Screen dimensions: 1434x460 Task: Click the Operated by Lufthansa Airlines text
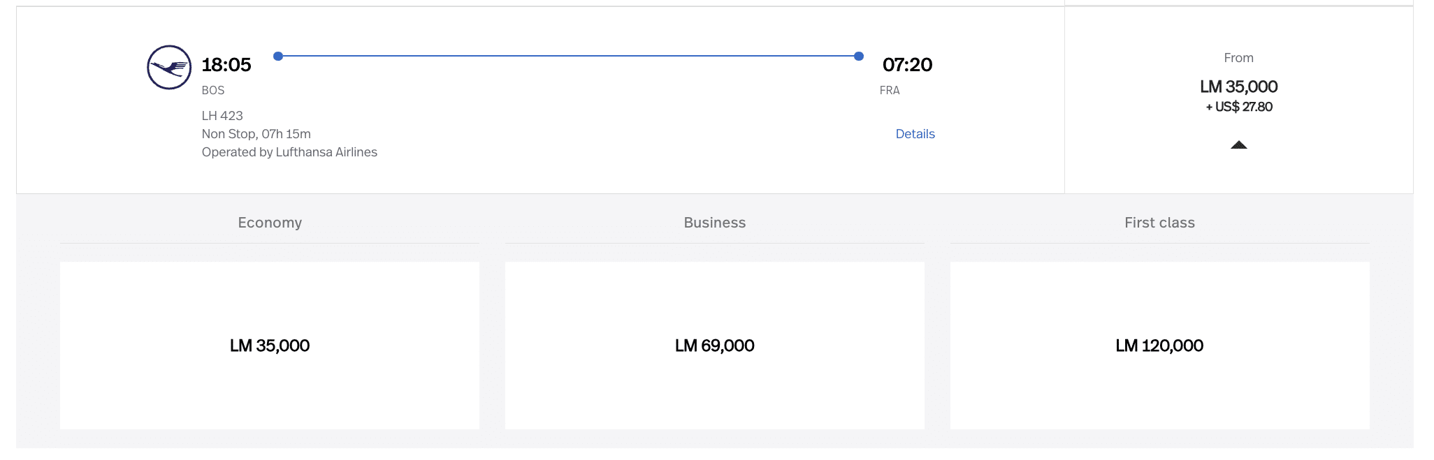point(289,152)
